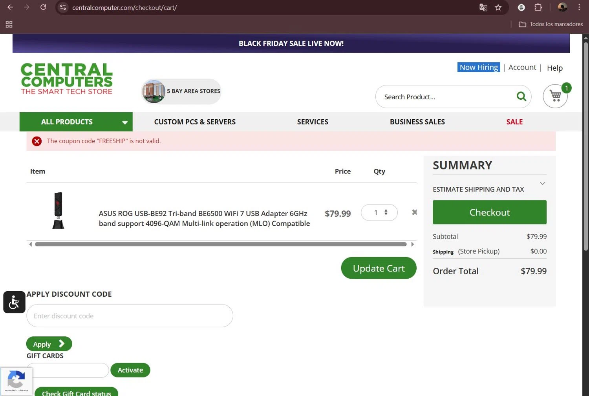
Task: Click scrollbar right arrow in cart table
Action: [x=412, y=244]
